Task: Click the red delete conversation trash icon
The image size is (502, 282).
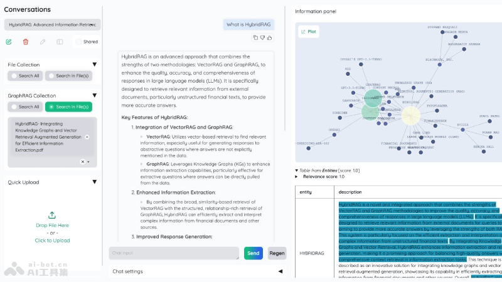Action: pos(26,41)
